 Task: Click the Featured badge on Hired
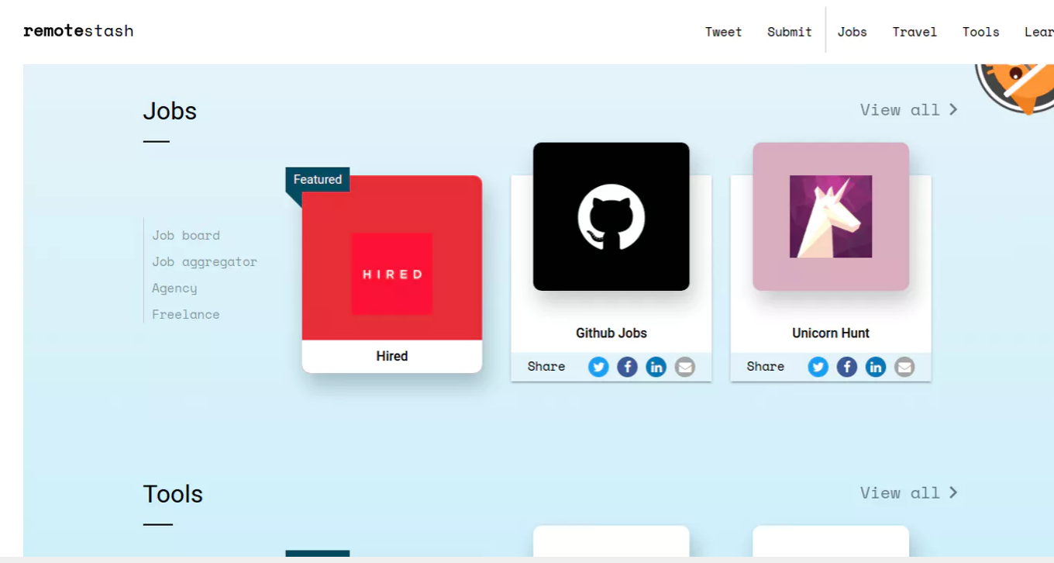click(318, 179)
